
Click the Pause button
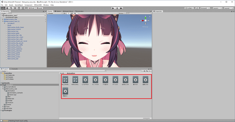click(x=117, y=8)
